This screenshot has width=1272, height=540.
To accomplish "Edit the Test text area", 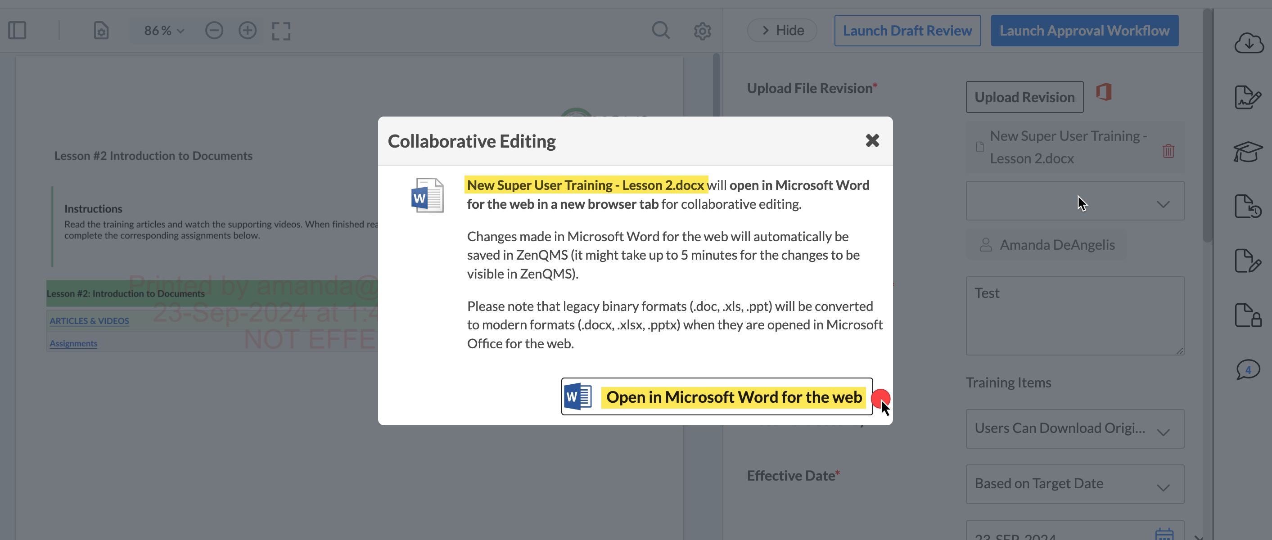I will 1075,316.
